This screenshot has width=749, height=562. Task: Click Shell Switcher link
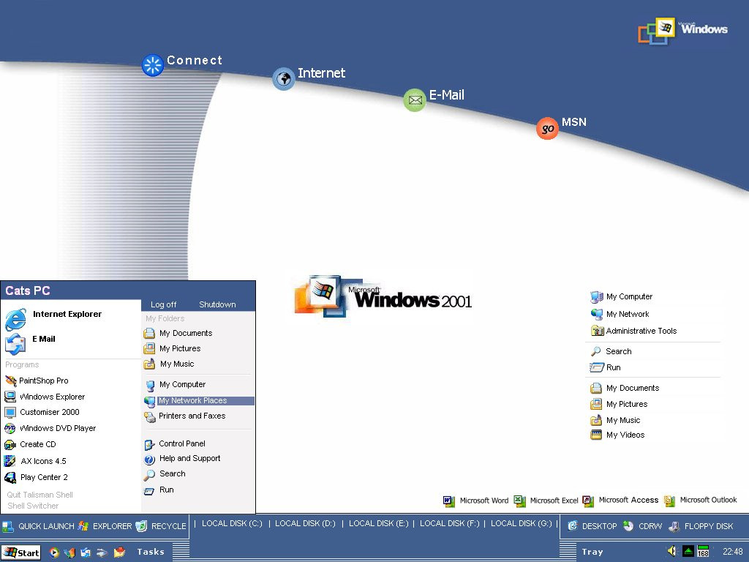[x=33, y=506]
